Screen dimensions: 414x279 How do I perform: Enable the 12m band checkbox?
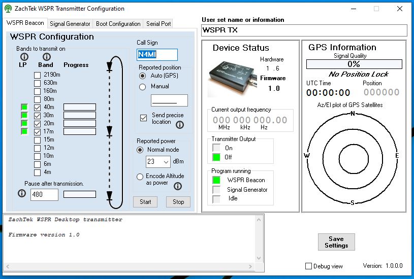(37, 148)
